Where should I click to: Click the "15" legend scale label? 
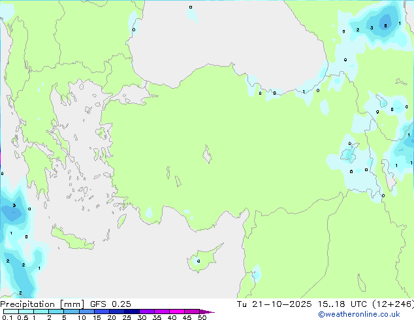pos(97,317)
